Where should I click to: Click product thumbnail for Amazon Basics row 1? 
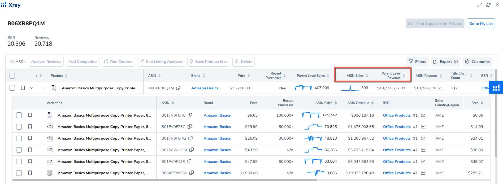[x=54, y=88]
